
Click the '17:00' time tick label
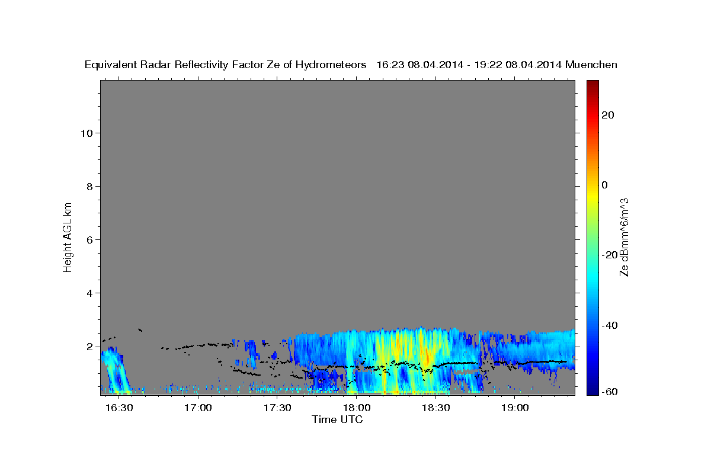pyautogui.click(x=198, y=408)
